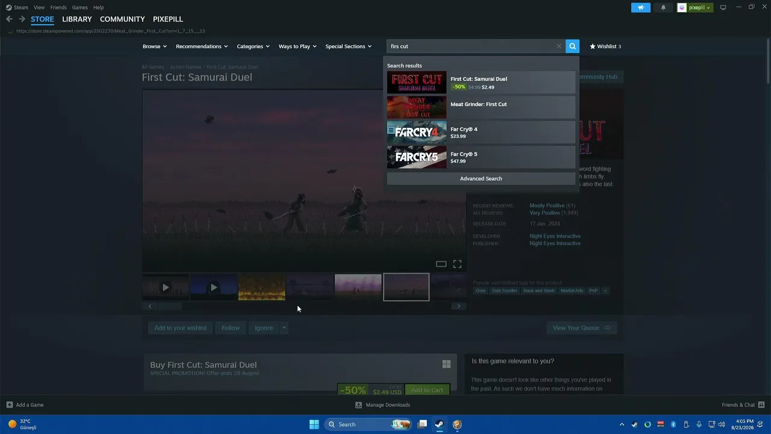Select Meat Grinder: First Cut search result
The height and width of the screenshot is (434, 771).
(481, 107)
